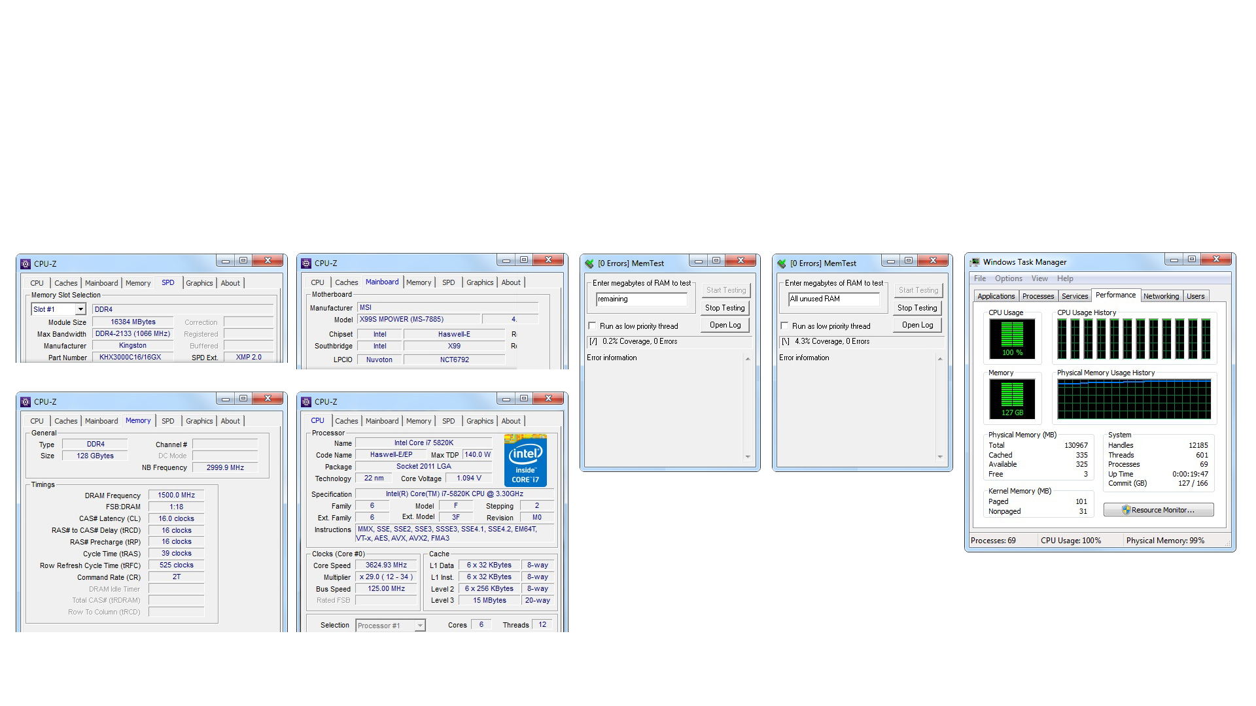Screen dimensions: 1256x706
Task: Switch to the Networking tab in Task Manager
Action: [1160, 296]
